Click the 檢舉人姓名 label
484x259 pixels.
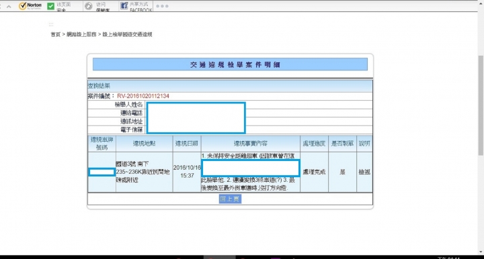(128, 105)
